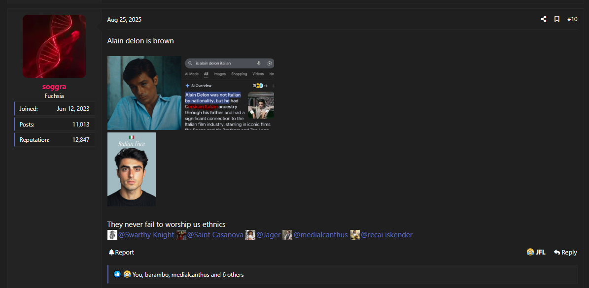Click the blue thumbs-up reaction icon
Viewport: 589px width, 288px height.
coord(117,274)
